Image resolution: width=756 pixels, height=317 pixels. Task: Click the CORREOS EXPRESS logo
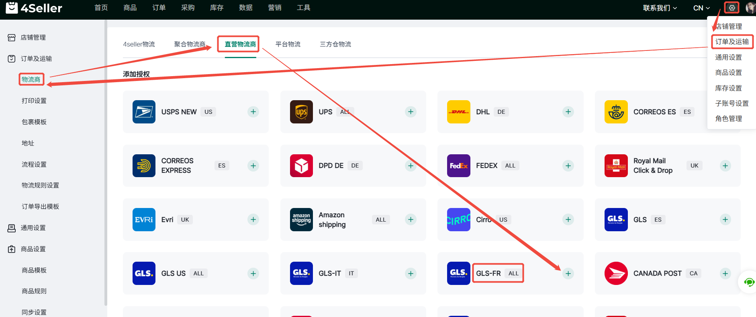click(144, 166)
